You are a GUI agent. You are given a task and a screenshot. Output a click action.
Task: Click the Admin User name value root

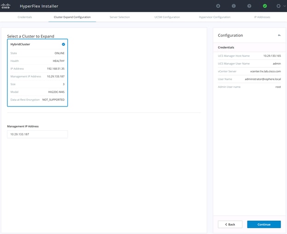(x=278, y=87)
